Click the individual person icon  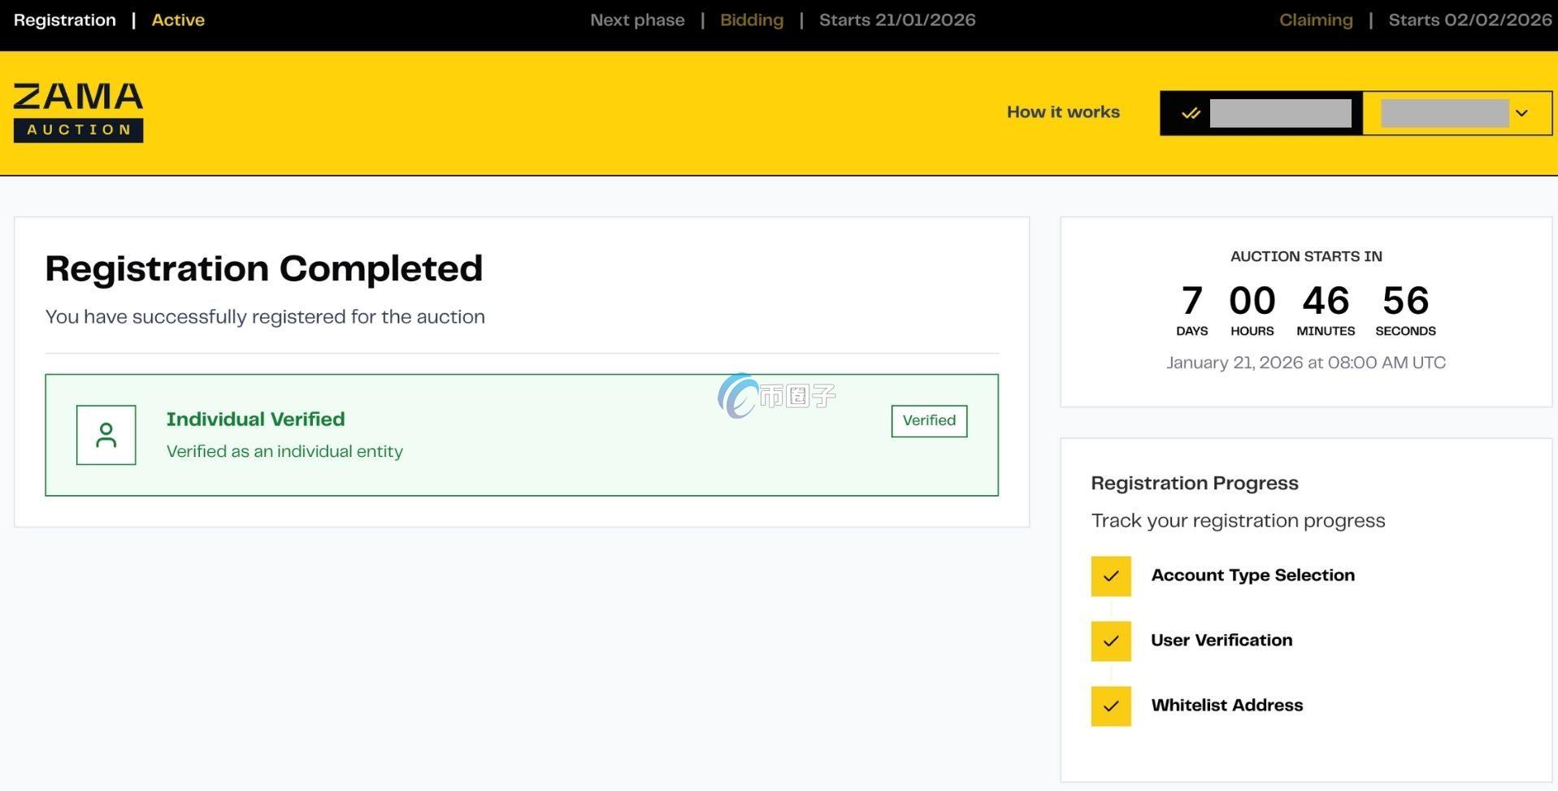(x=106, y=435)
